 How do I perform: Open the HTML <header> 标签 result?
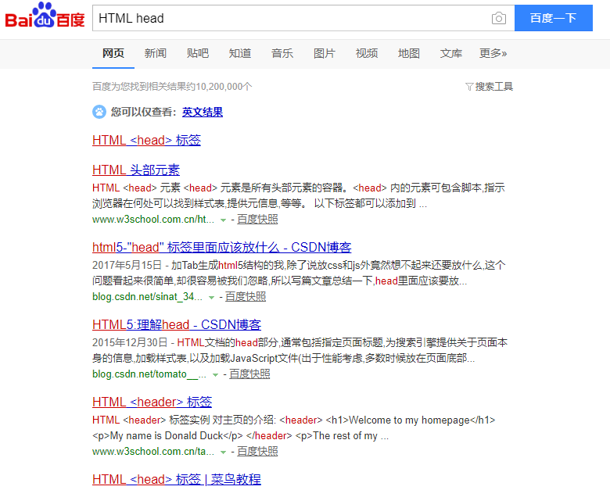(x=152, y=402)
